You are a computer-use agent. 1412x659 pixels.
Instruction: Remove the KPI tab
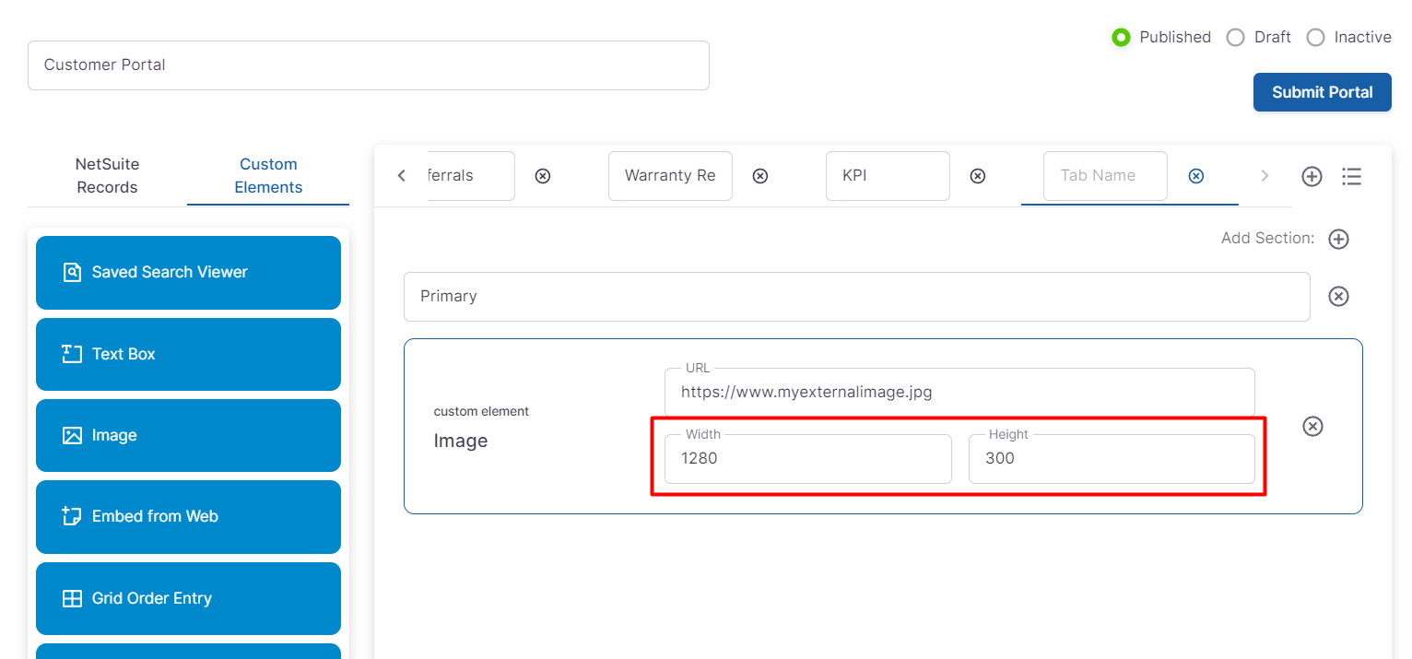click(x=977, y=176)
